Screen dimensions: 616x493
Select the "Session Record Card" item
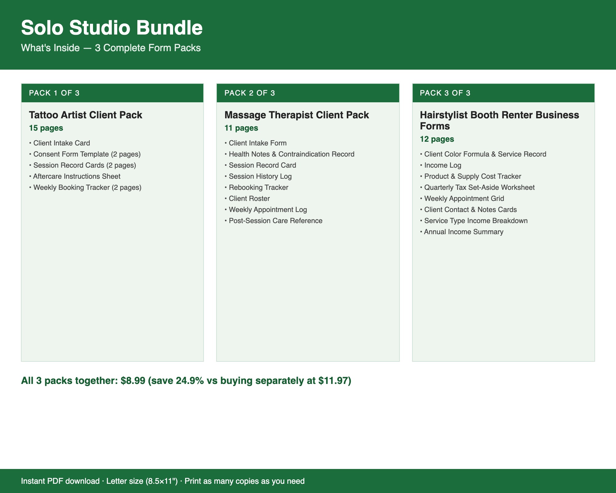pyautogui.click(x=260, y=165)
